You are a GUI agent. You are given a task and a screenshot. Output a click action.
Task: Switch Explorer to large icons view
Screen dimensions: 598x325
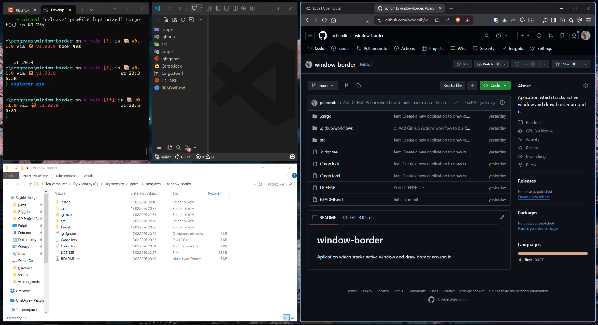click(x=293, y=318)
